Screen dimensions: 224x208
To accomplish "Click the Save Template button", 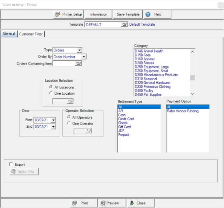I will pos(128,14).
